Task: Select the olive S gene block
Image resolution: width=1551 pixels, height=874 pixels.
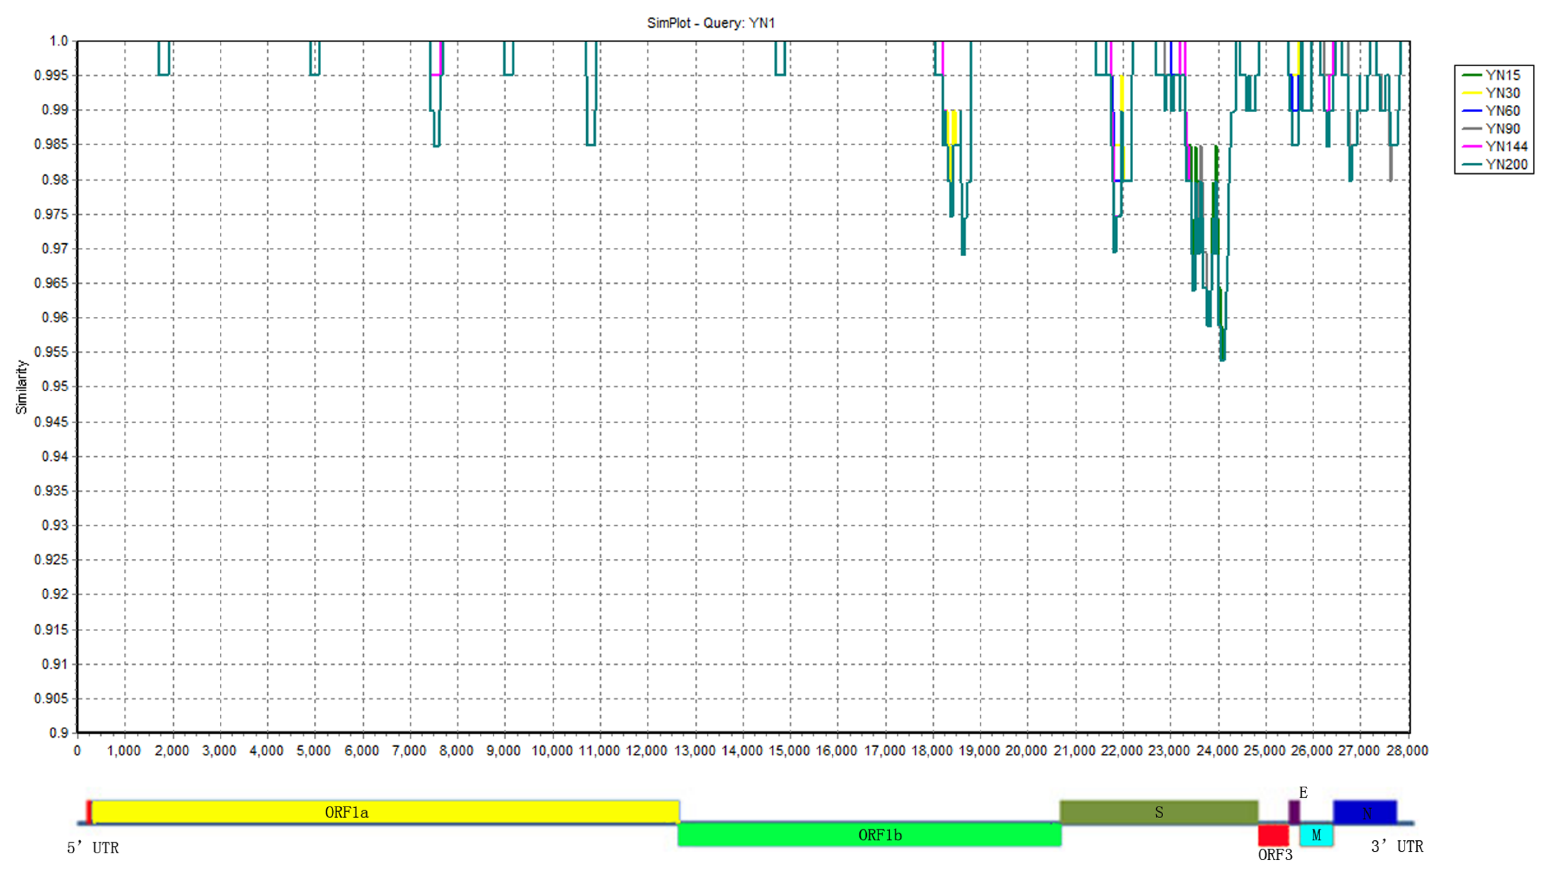Action: tap(1158, 812)
